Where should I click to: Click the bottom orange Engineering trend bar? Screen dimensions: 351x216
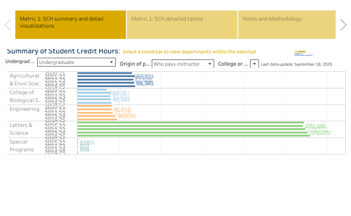[x=97, y=119]
